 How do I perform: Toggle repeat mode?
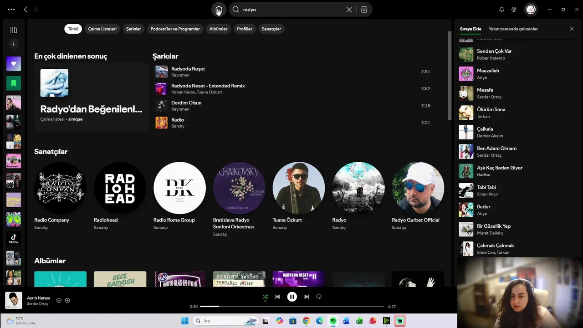(x=319, y=297)
